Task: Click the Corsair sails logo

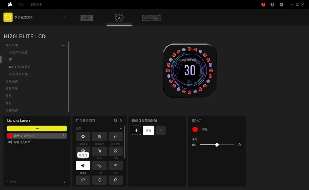Action: [10, 4]
